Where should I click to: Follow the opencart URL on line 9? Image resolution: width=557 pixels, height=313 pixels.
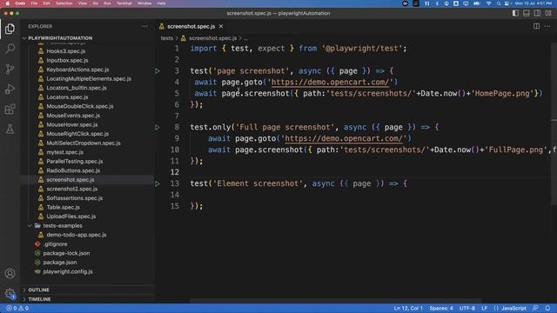(344, 139)
